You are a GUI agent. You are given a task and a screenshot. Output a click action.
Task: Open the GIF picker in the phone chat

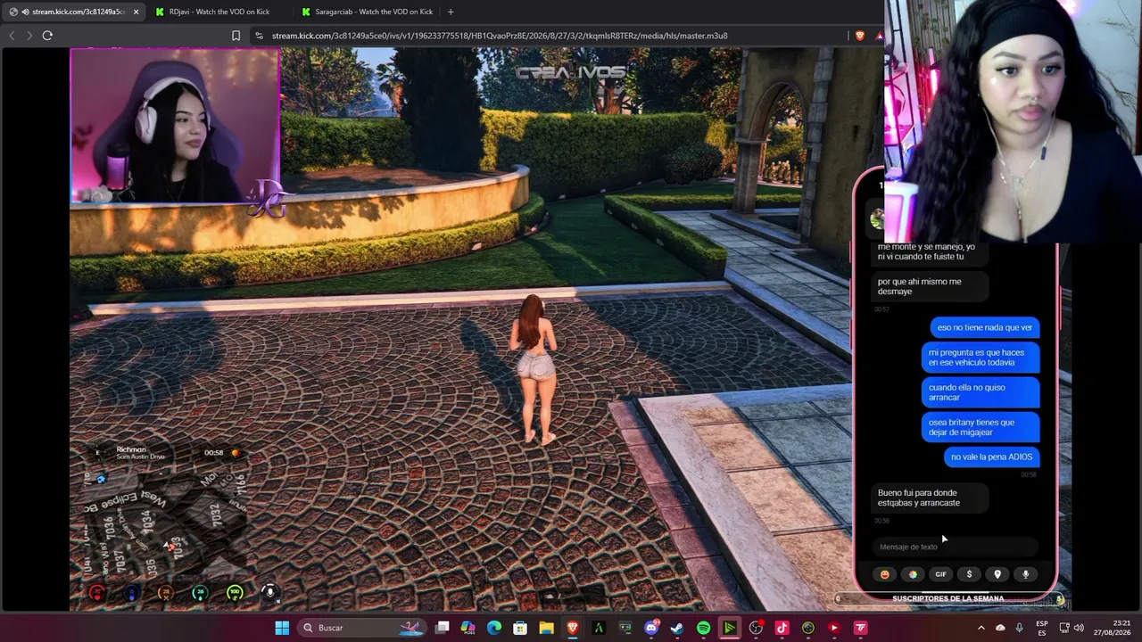pos(940,574)
